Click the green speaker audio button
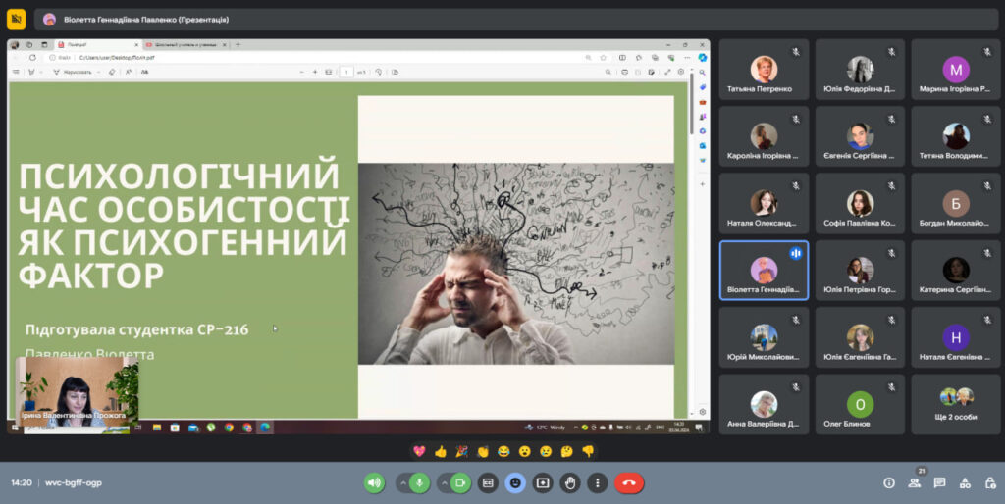 (374, 482)
